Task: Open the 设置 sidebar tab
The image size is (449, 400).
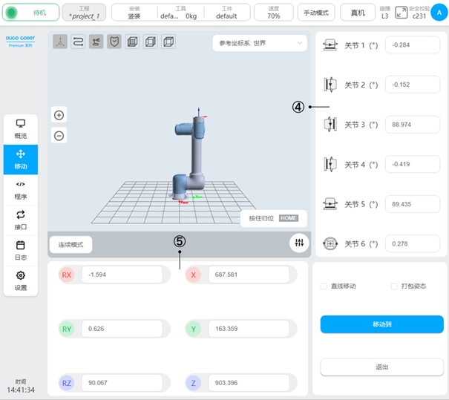Action: tap(21, 281)
